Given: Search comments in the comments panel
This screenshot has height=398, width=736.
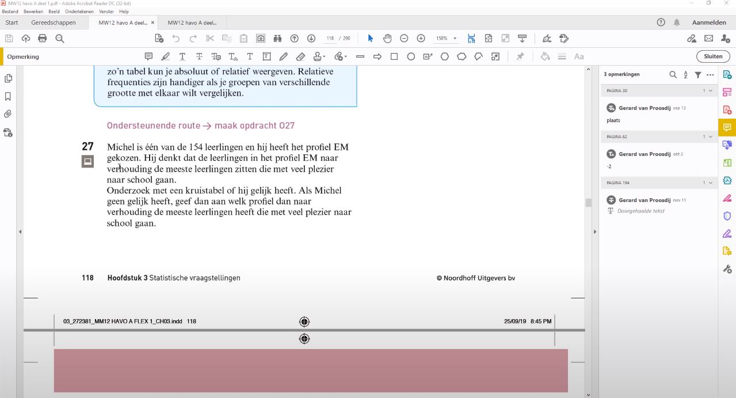Looking at the screenshot, I should coord(673,74).
